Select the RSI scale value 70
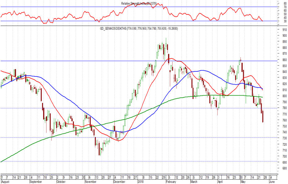The width and height of the screenshot is (288, 184). coord(285,7)
